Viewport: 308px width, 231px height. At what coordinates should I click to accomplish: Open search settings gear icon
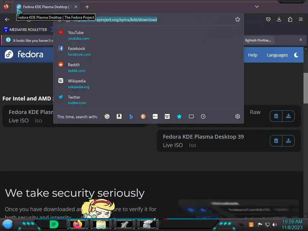pyautogui.click(x=238, y=116)
